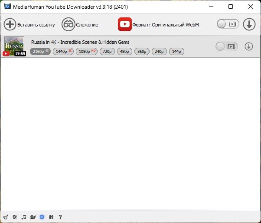Open settings via the gear icon
261x223 pixels.
(14, 216)
